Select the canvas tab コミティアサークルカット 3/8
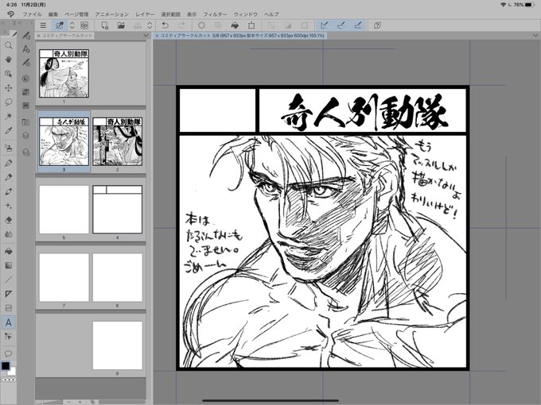 [242, 36]
